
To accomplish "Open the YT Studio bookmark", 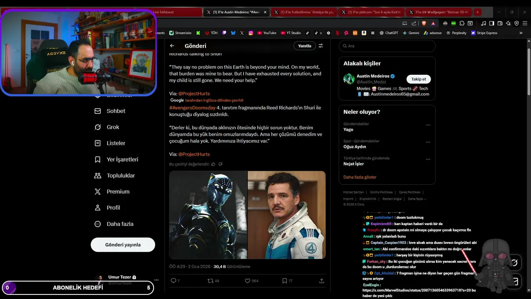I will pyautogui.click(x=291, y=33).
